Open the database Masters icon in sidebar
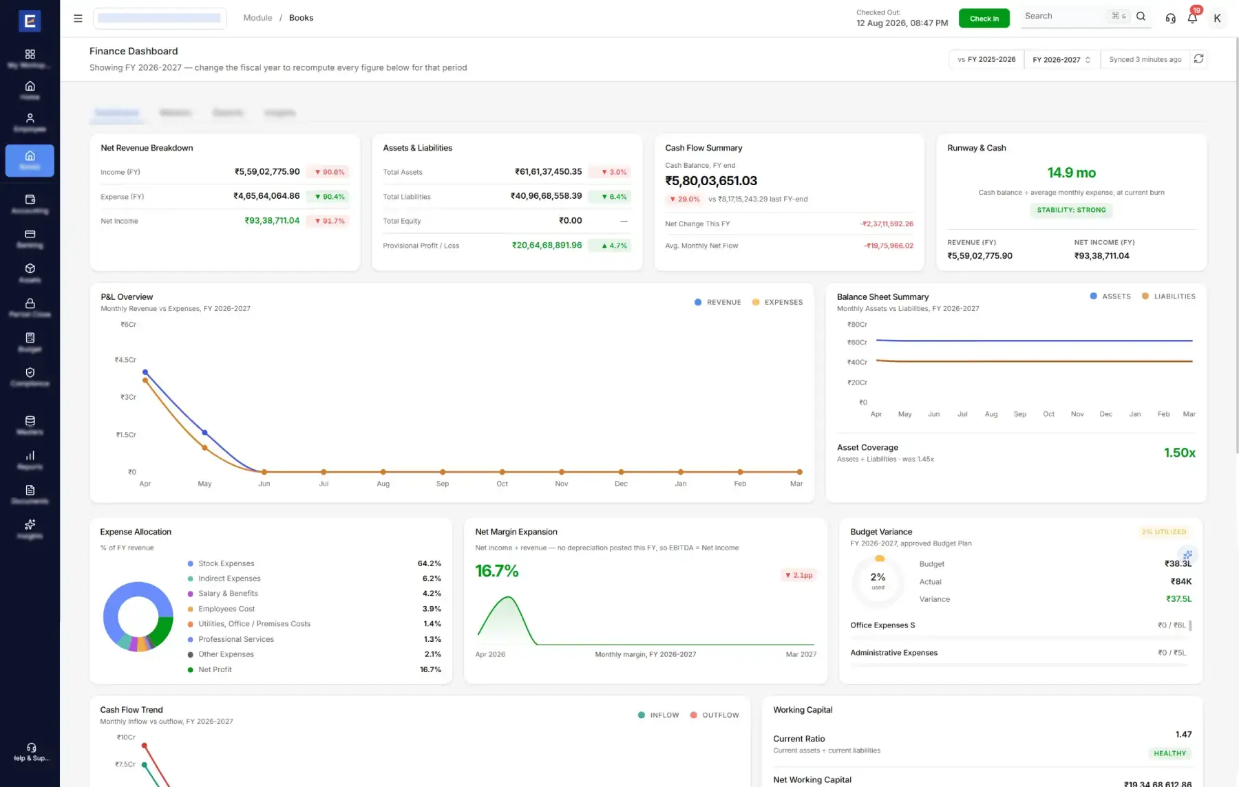 [30, 420]
